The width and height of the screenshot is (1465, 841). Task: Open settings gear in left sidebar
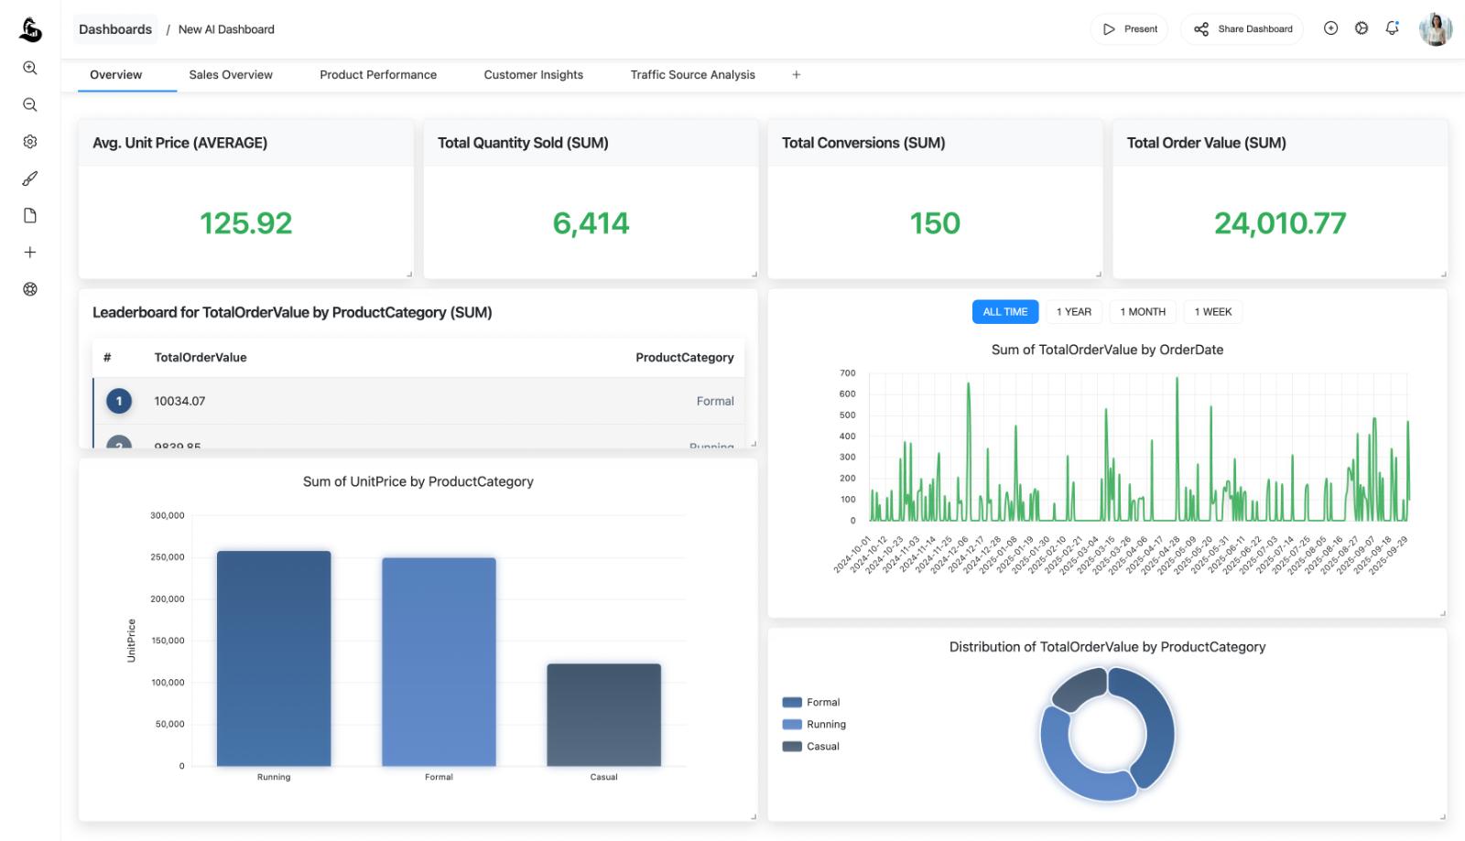point(30,142)
